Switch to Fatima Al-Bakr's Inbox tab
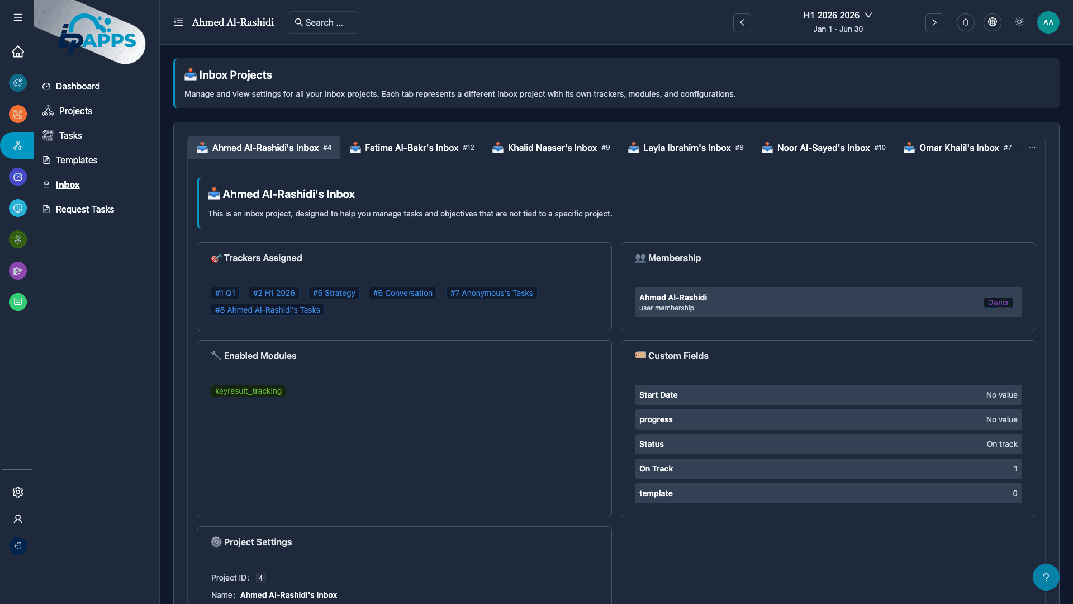This screenshot has height=604, width=1073. (x=412, y=148)
